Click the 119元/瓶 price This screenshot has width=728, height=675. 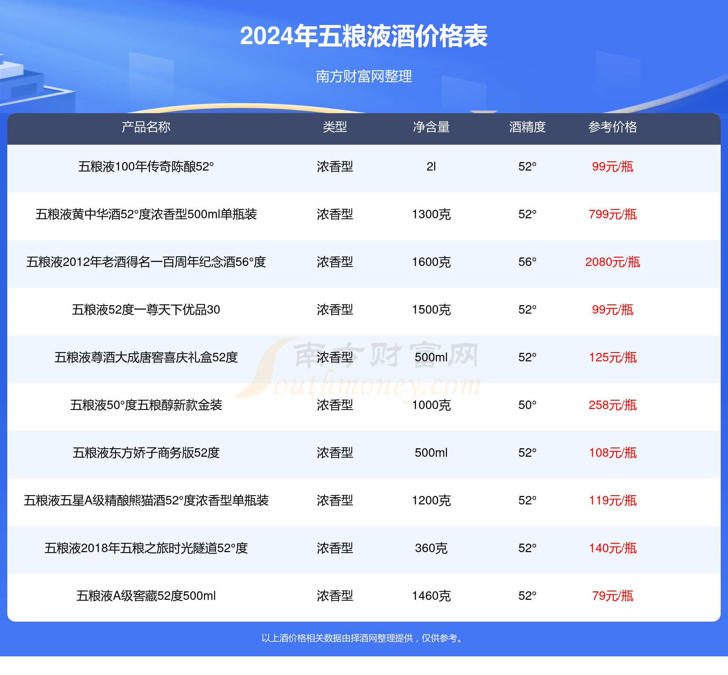[x=613, y=500]
